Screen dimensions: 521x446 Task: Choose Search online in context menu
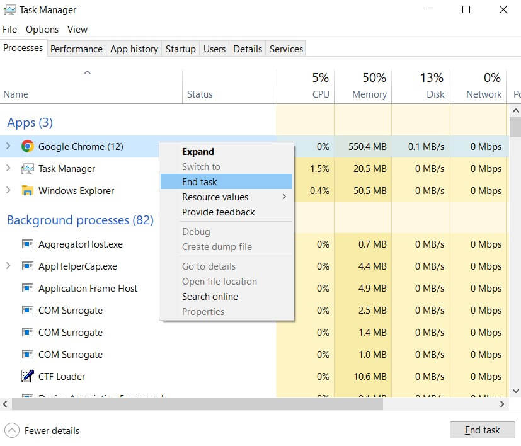pyautogui.click(x=226, y=297)
